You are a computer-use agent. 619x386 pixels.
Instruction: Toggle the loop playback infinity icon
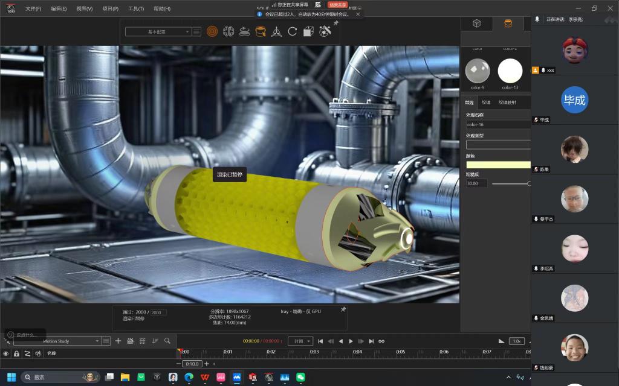click(381, 341)
